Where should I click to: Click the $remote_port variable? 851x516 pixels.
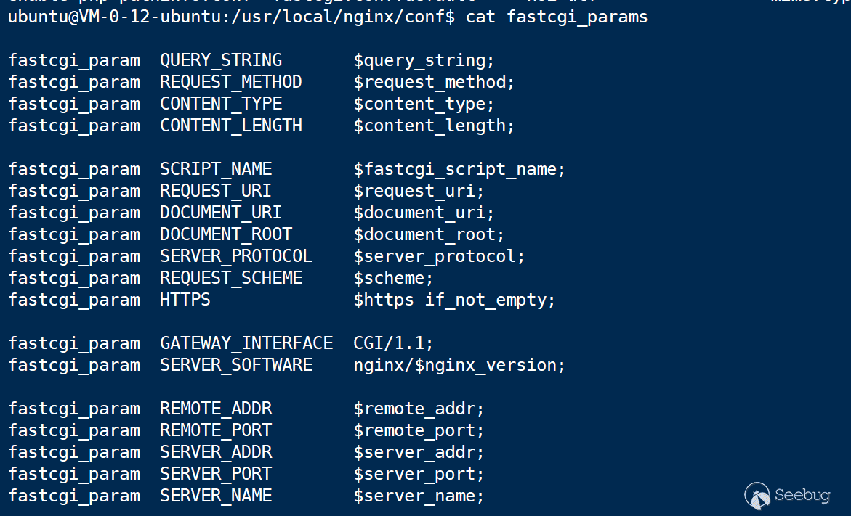[x=419, y=430]
